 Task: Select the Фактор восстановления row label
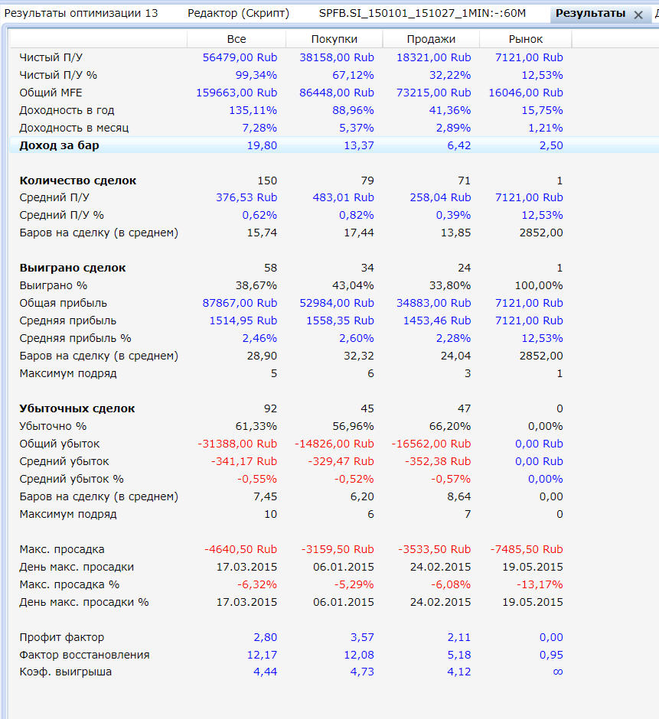[x=84, y=655]
